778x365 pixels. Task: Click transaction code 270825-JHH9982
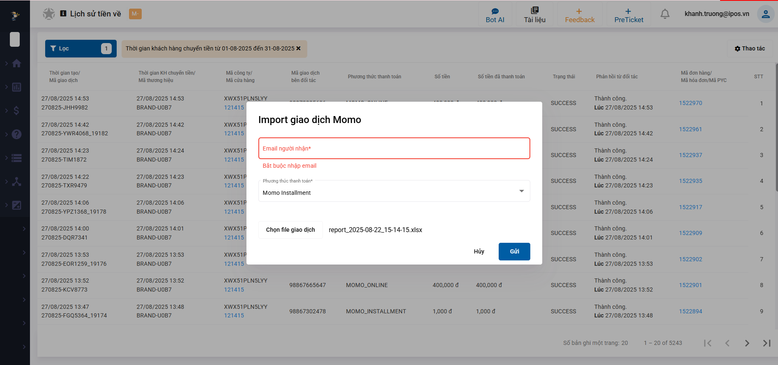point(64,107)
